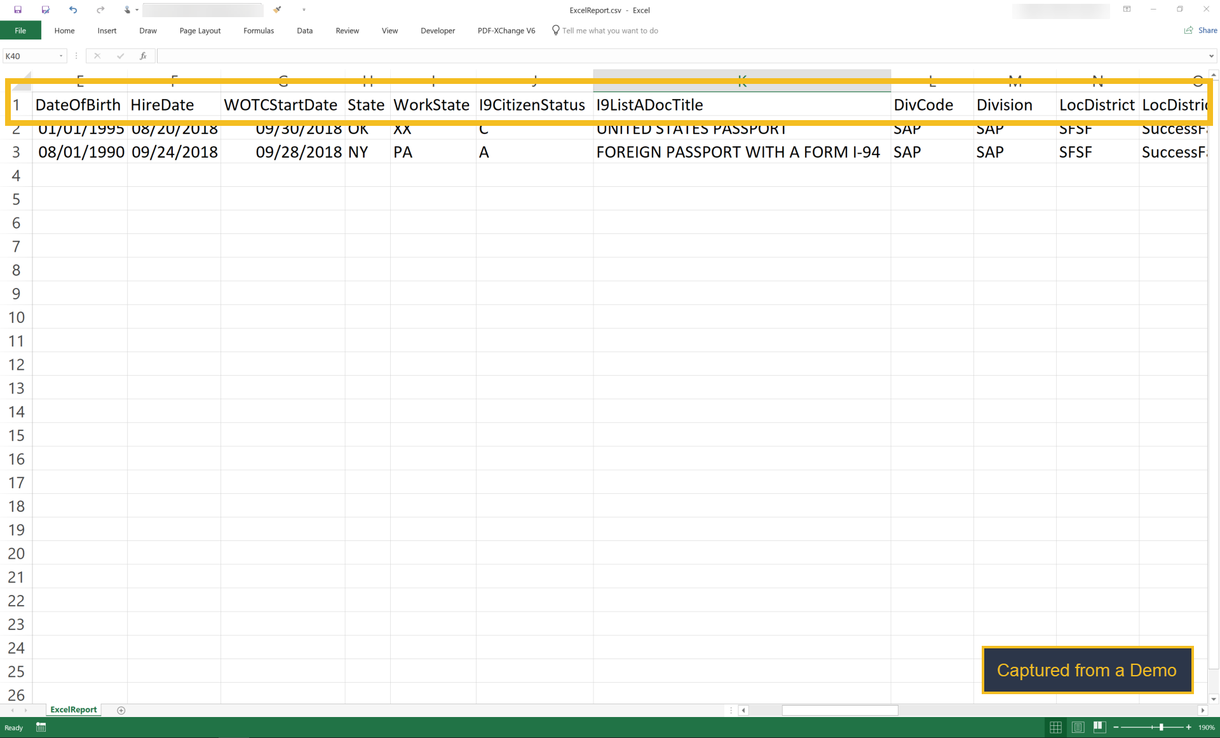Switch to the Home ribbon tab

pos(64,31)
